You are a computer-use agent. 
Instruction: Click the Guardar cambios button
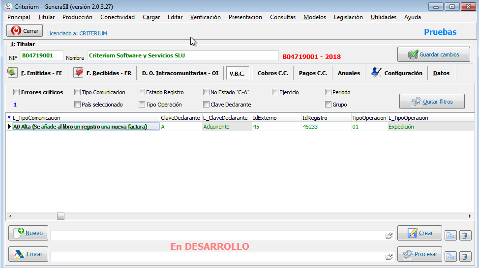click(433, 54)
